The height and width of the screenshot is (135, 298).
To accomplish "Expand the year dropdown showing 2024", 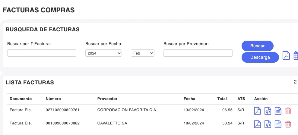I will [x=103, y=53].
